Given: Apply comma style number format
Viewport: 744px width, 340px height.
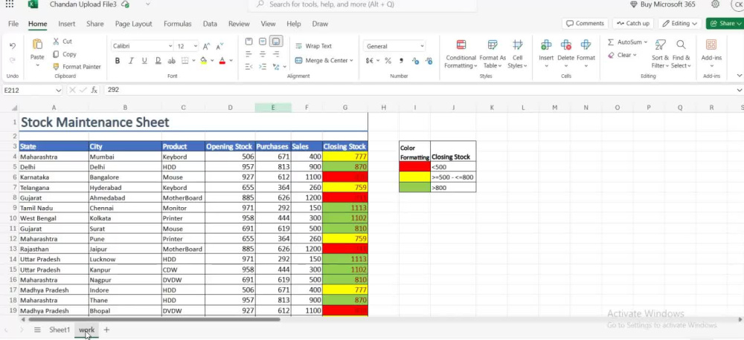Looking at the screenshot, I should [x=402, y=61].
